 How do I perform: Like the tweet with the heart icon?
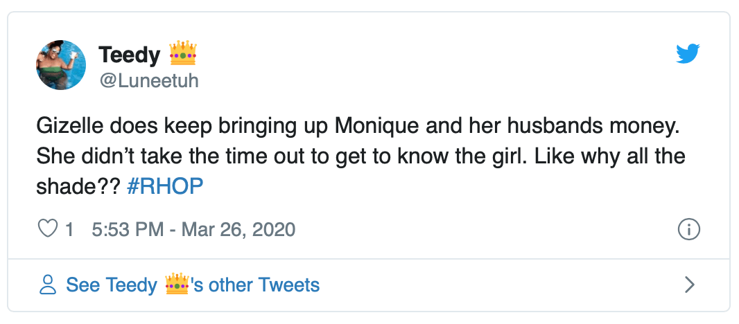click(47, 229)
